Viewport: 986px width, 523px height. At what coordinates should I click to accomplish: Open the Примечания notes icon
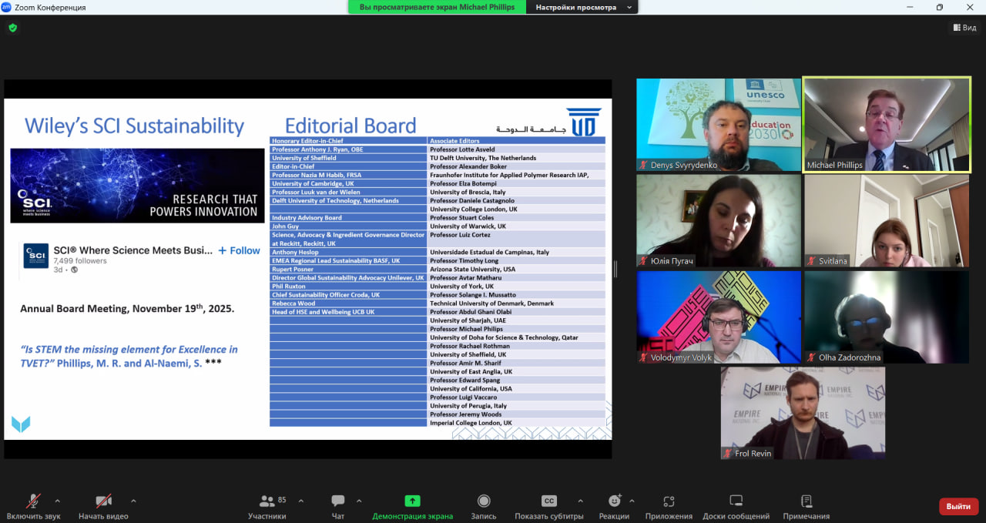(x=806, y=501)
